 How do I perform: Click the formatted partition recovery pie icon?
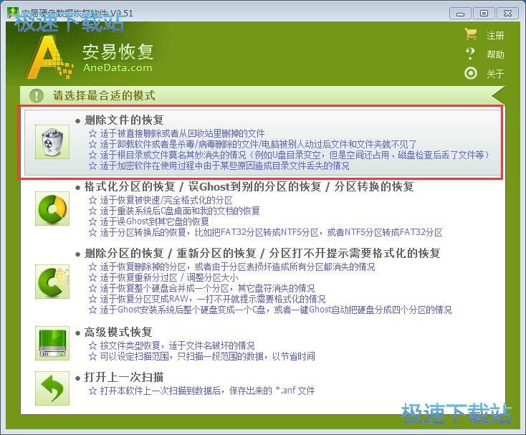pyautogui.click(x=52, y=209)
